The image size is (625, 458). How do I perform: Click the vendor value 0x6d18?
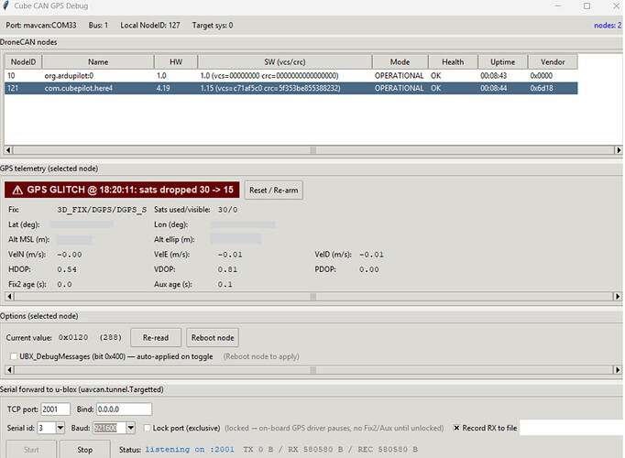pos(542,88)
